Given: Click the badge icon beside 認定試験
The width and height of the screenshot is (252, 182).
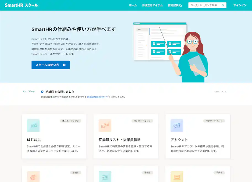Looking at the screenshot, I should coord(181,5).
